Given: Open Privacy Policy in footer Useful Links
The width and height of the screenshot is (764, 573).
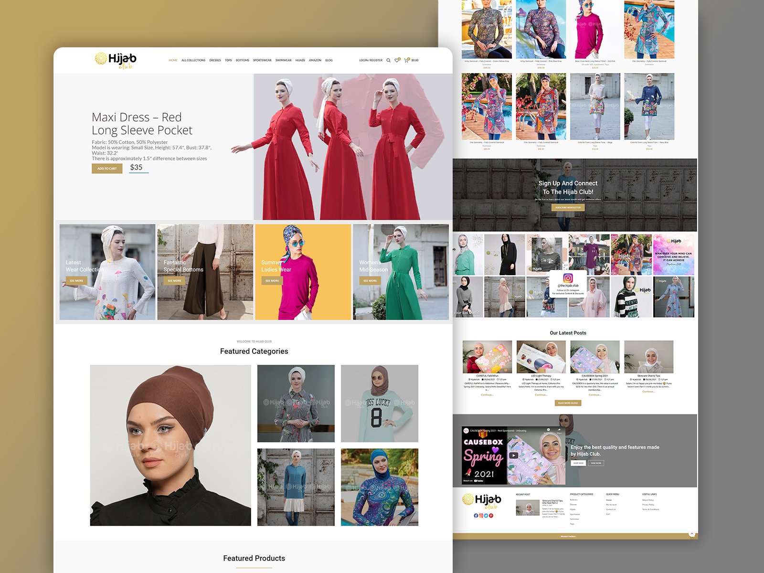Looking at the screenshot, I should (648, 505).
